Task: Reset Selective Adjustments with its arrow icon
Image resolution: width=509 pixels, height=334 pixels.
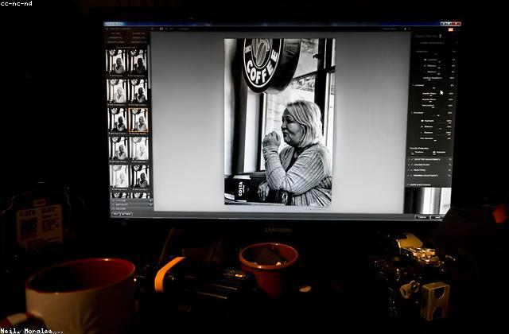Action: tap(449, 159)
